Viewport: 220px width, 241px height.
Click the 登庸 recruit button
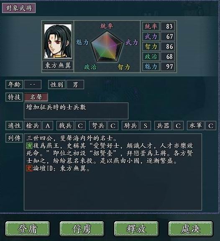[x=28, y=229]
